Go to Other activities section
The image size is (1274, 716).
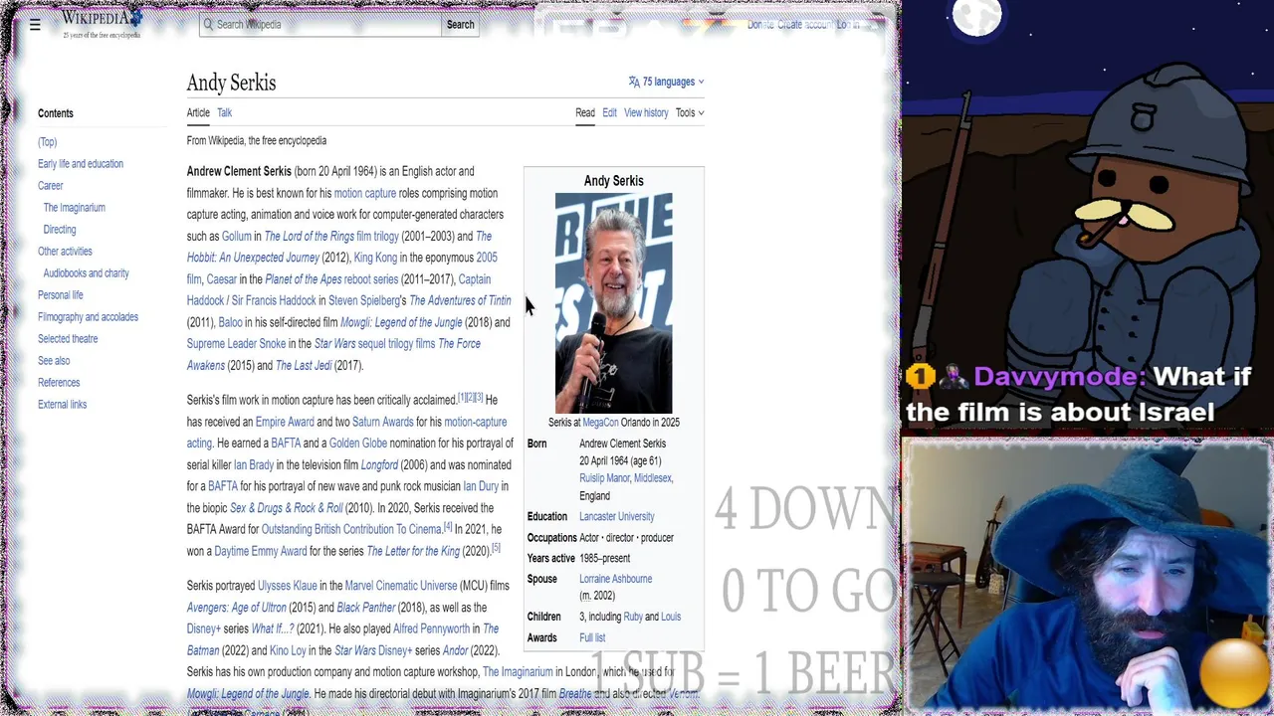click(x=65, y=252)
